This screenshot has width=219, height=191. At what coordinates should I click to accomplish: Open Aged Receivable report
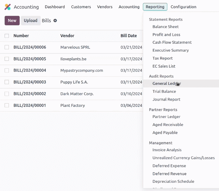pyautogui.click(x=168, y=125)
